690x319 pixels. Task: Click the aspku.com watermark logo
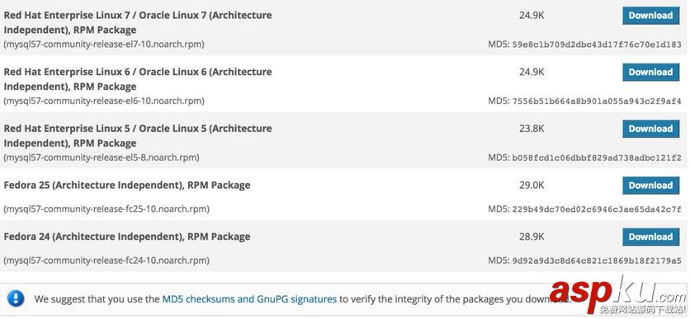pyautogui.click(x=617, y=294)
